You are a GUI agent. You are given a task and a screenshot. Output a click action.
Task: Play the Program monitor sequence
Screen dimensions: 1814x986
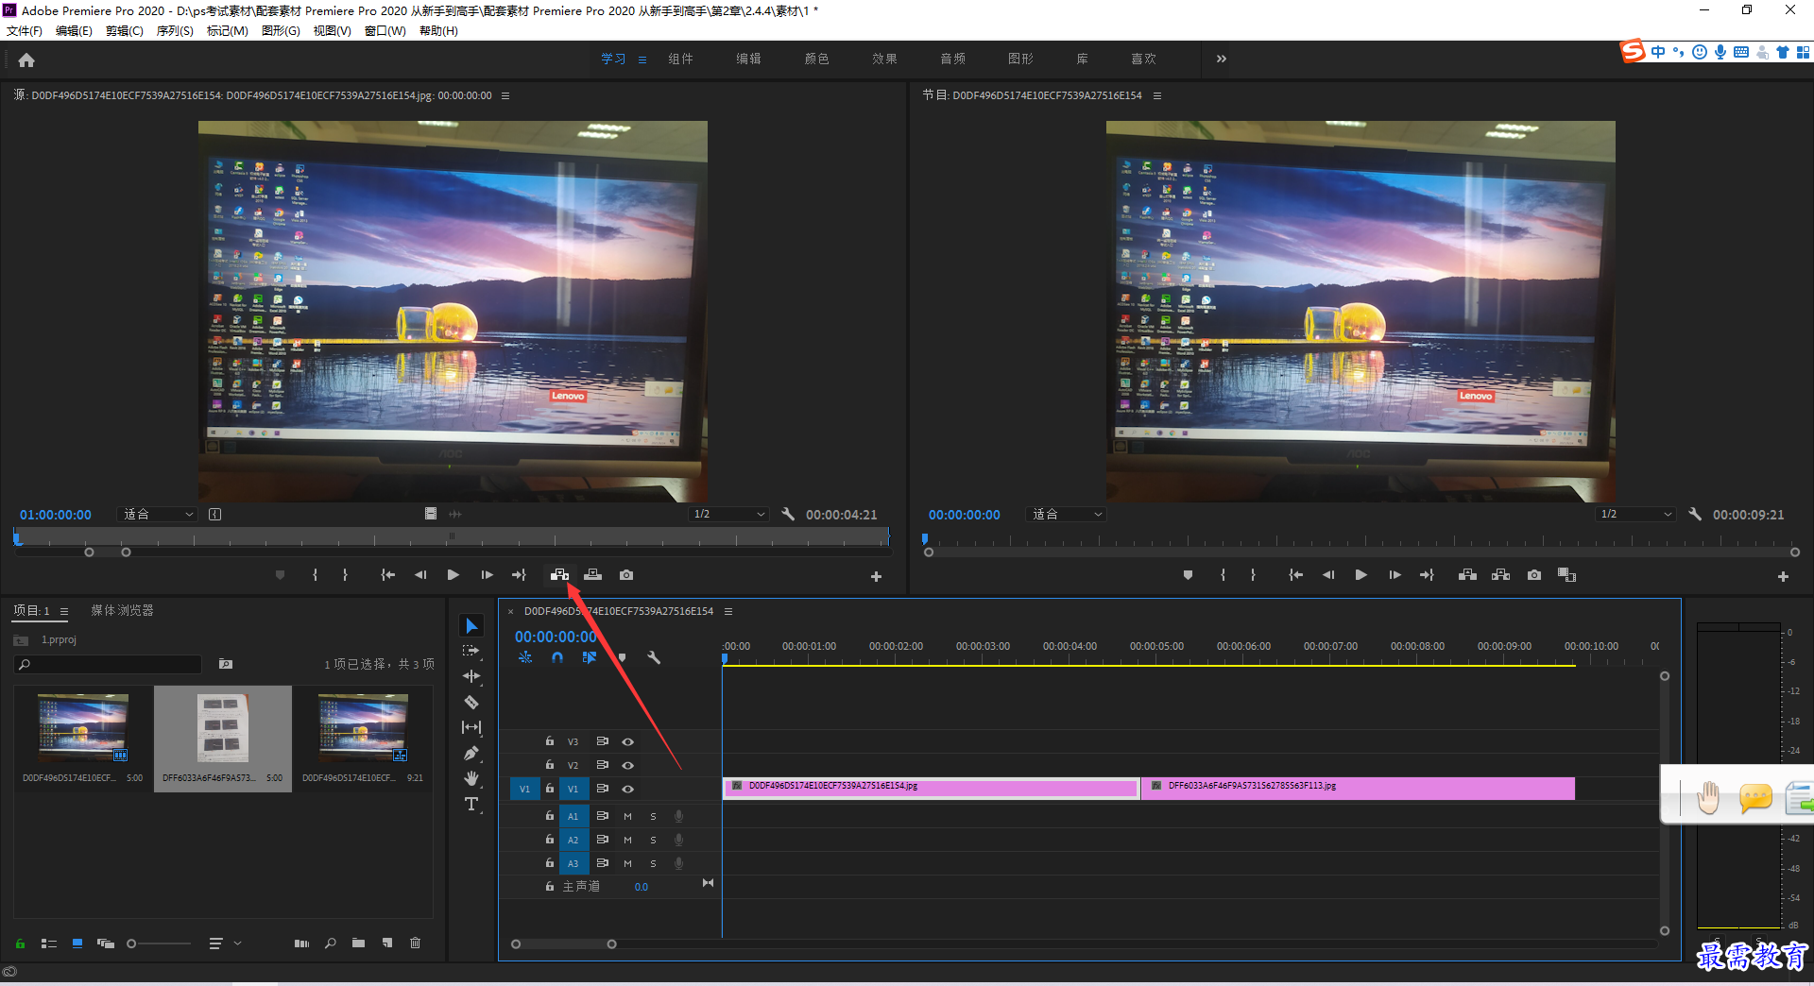tap(1360, 574)
